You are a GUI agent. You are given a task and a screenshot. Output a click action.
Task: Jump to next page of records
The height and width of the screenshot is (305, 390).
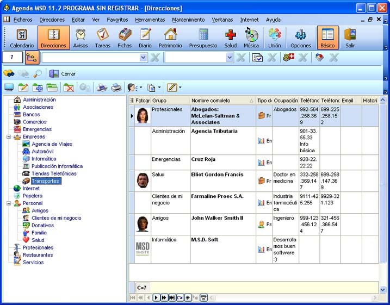(164, 297)
